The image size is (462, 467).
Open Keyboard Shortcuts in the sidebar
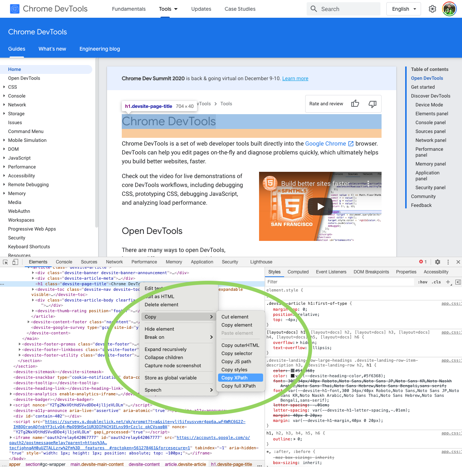coord(29,247)
